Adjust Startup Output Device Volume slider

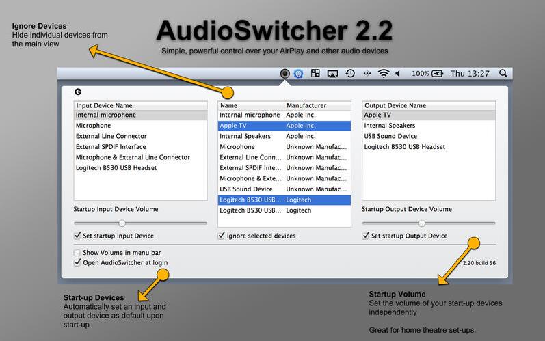pos(422,223)
